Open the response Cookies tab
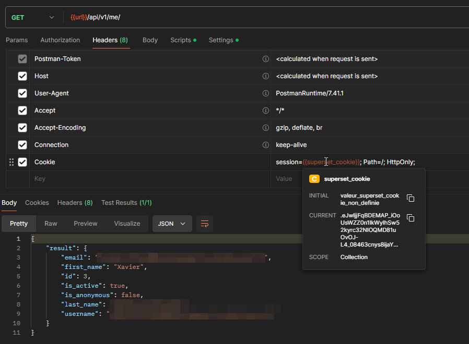The width and height of the screenshot is (469, 344). tap(37, 203)
